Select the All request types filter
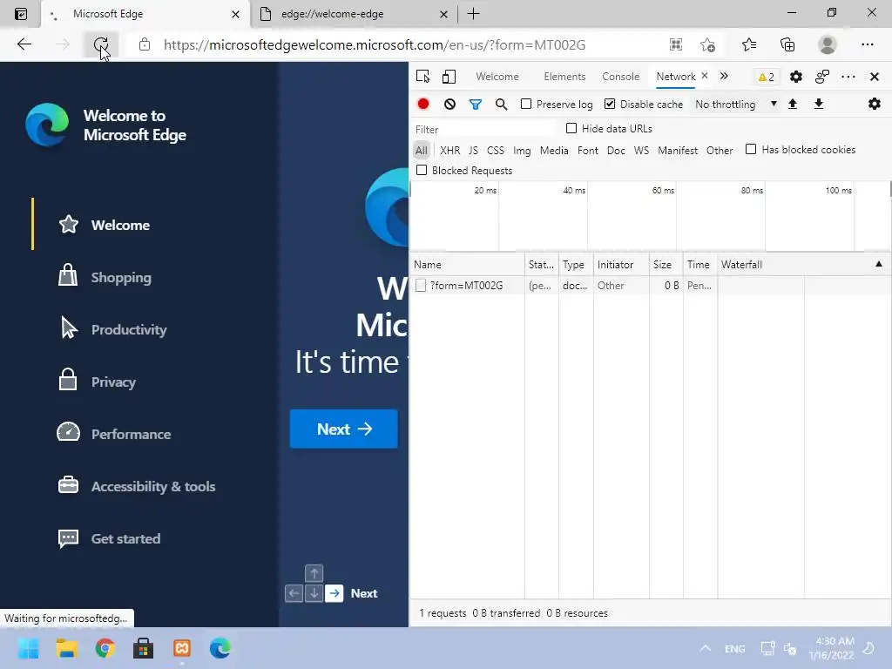 pyautogui.click(x=421, y=150)
